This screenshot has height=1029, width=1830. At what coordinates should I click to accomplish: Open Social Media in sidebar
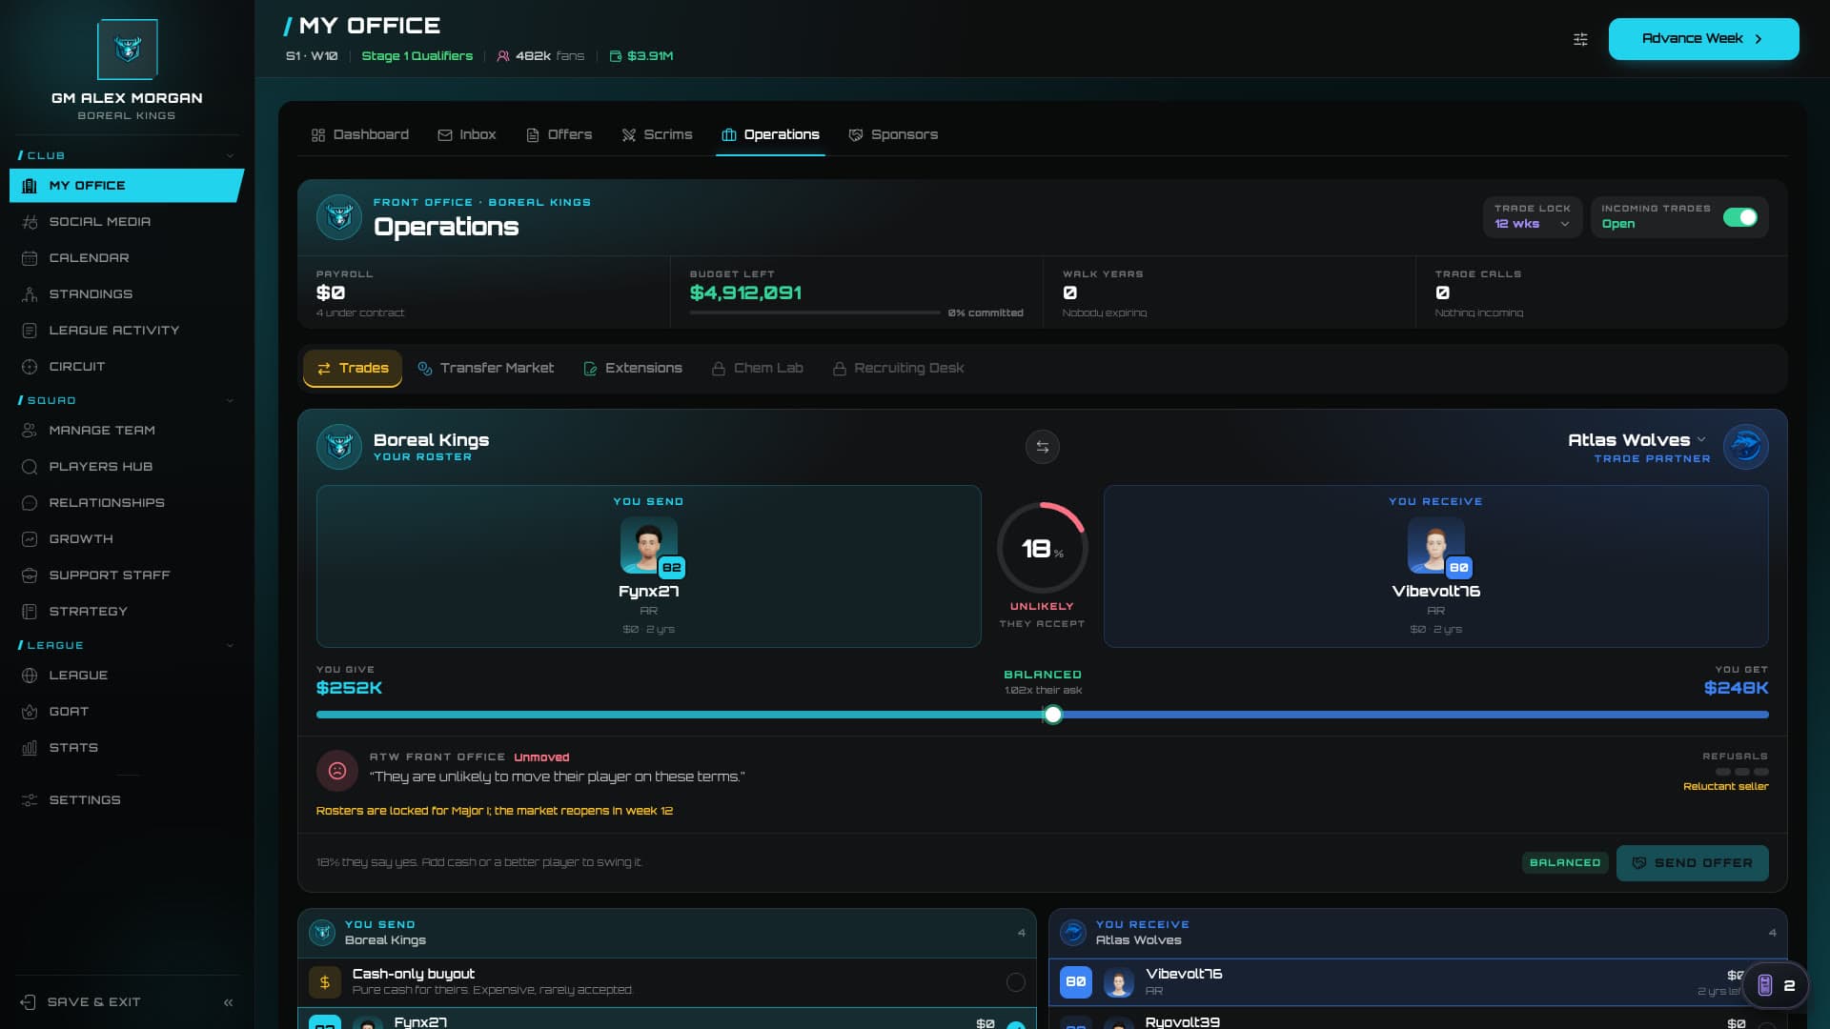[x=127, y=222]
